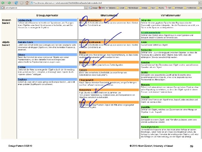
Task: Open the search engine selector dropdown
Action: click(x=3, y=8)
